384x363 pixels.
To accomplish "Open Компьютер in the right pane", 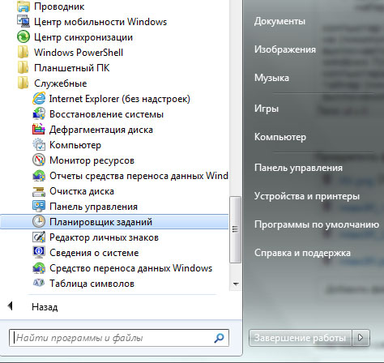I will point(280,137).
